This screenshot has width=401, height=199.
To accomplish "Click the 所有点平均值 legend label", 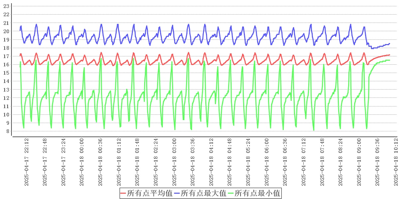I will 150,193.
